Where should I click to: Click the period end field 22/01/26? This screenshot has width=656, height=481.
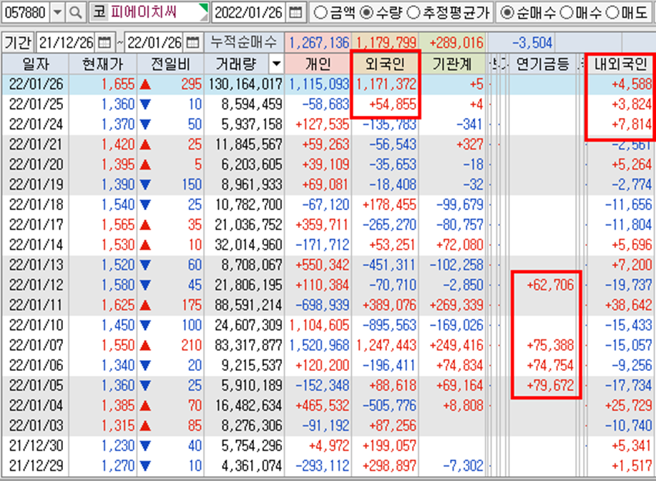(x=155, y=43)
